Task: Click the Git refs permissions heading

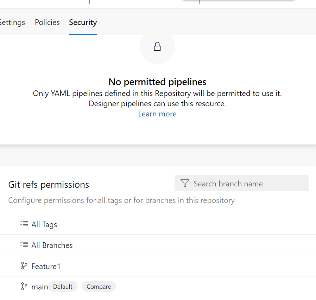Action: tap(49, 185)
